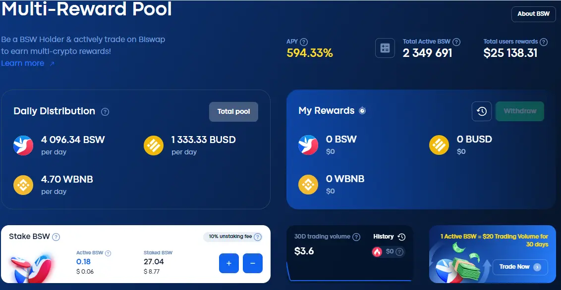The image size is (561, 290).
Task: Follow the Learn more link
Action: coord(28,63)
